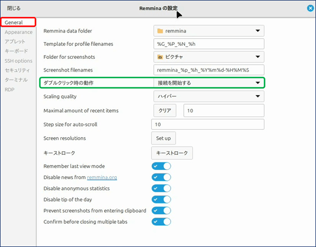
Task: Open the remmina.org link
Action: [102, 178]
